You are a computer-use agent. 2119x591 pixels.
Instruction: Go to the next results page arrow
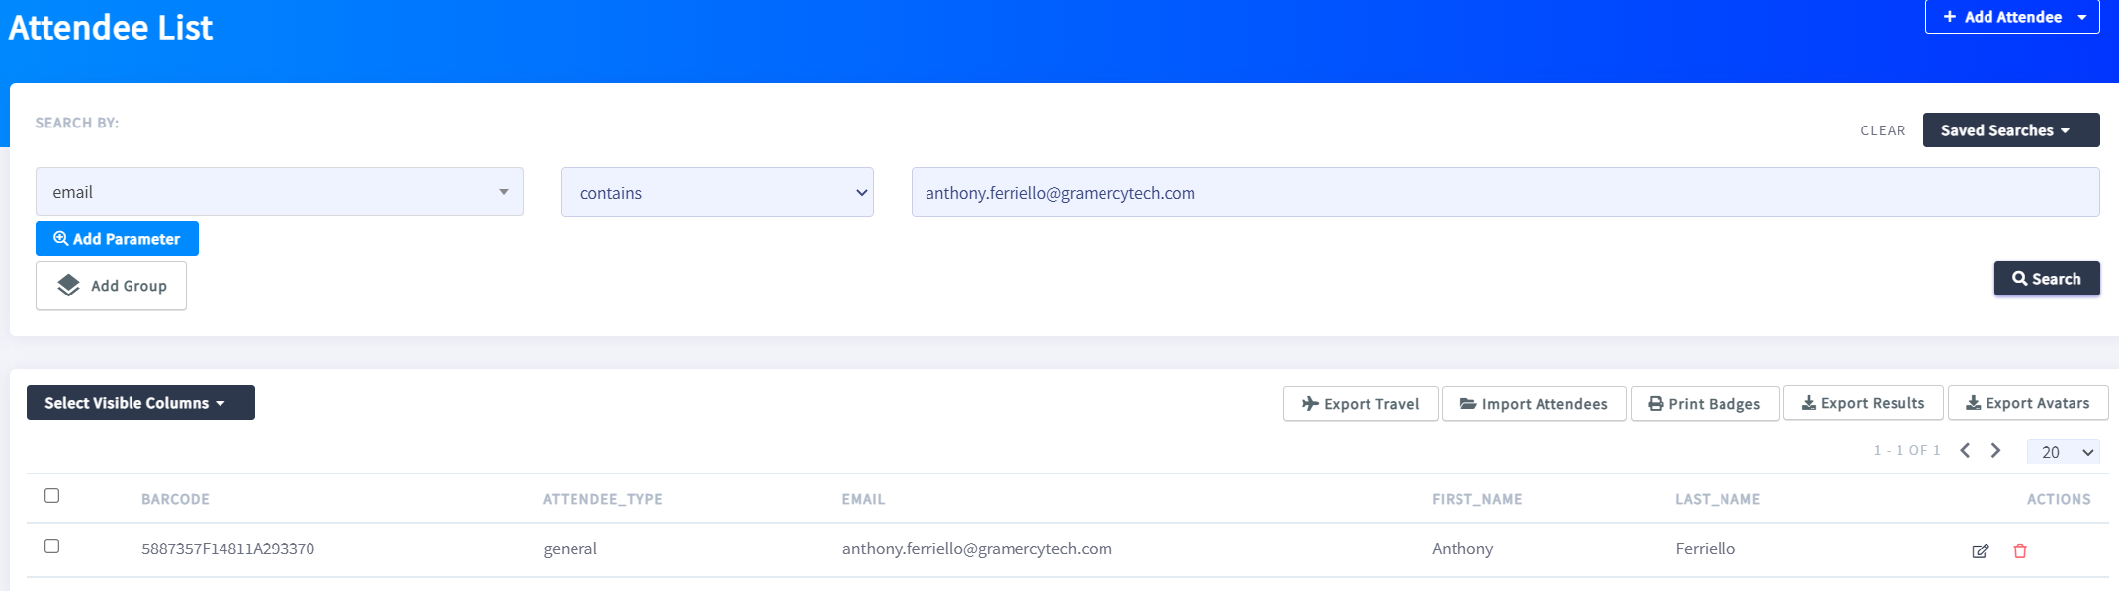coord(1995,451)
